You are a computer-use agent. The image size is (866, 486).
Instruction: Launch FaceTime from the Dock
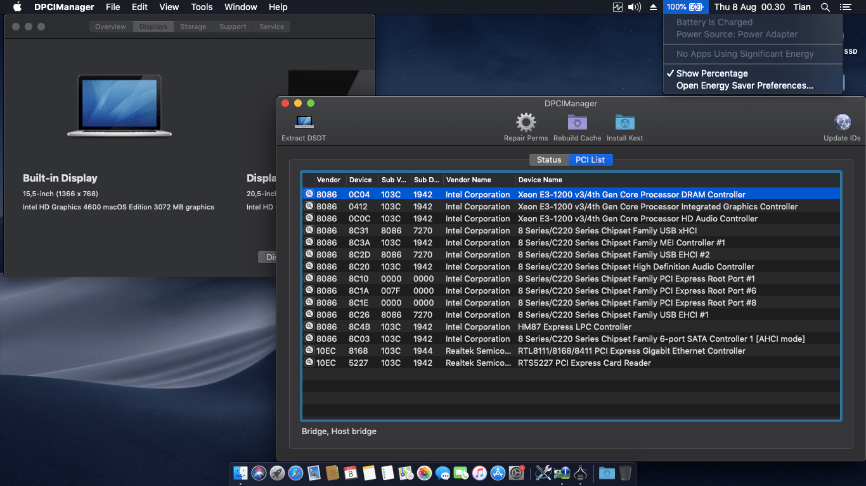pos(461,473)
